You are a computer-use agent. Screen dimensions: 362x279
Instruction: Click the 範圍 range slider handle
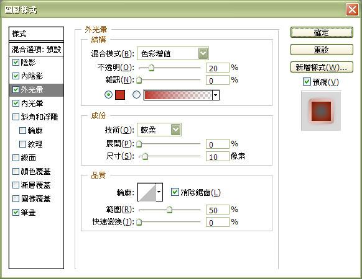click(x=169, y=210)
